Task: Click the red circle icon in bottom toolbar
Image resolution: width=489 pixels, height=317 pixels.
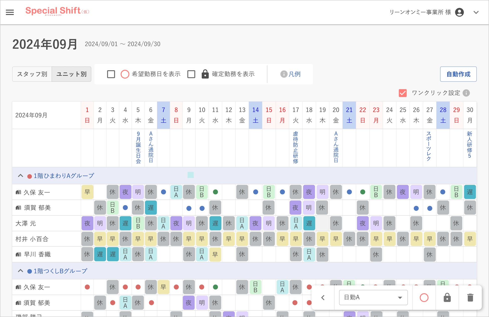Action: pos(424,298)
